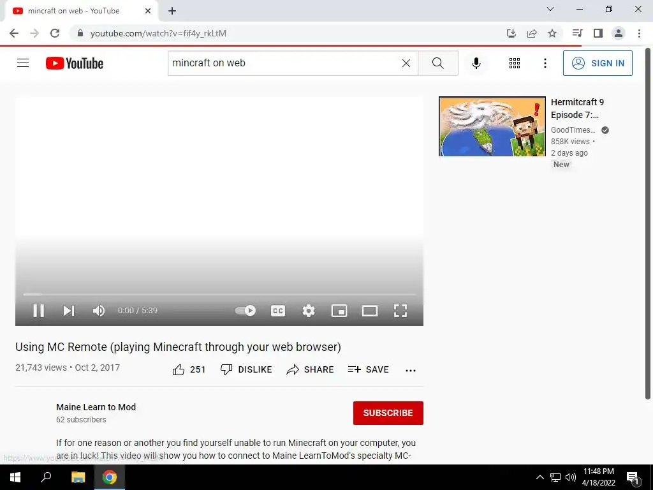Turn on closed captions (CC)
This screenshot has width=653, height=490.
(x=278, y=311)
